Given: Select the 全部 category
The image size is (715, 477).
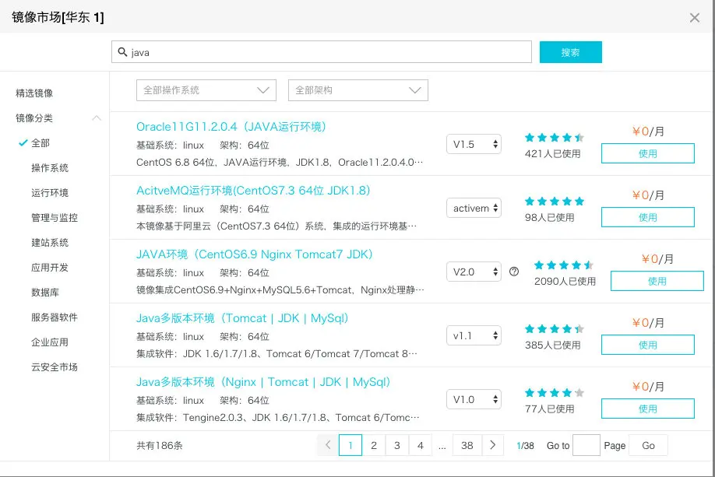Looking at the screenshot, I should click(41, 143).
